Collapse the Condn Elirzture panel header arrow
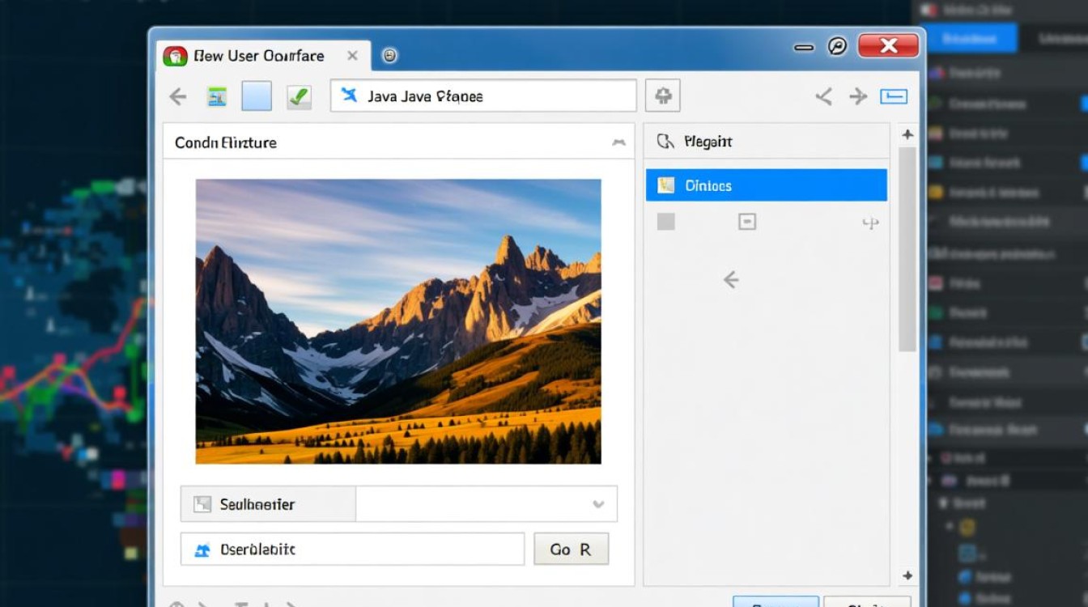1088x607 pixels. pyautogui.click(x=618, y=142)
